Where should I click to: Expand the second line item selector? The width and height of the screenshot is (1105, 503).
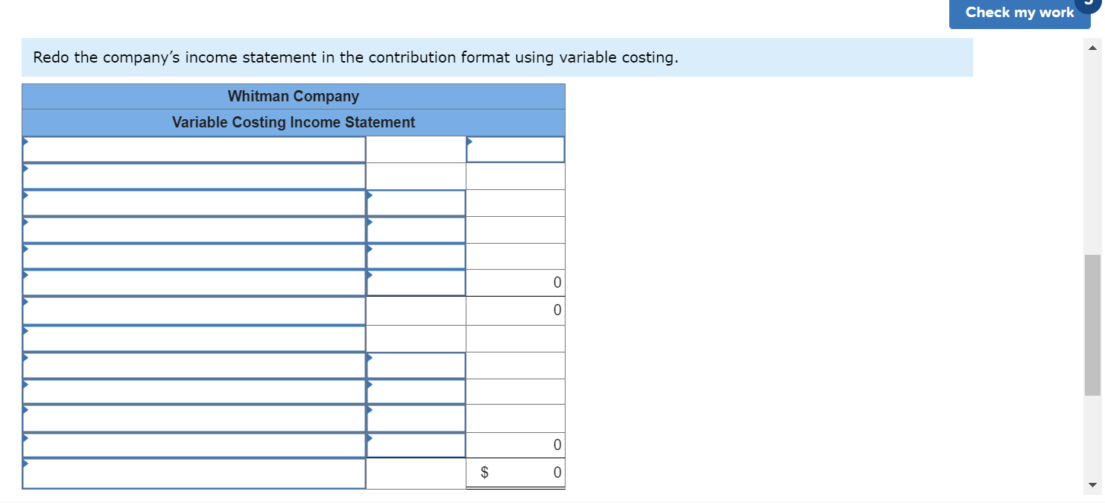point(194,175)
